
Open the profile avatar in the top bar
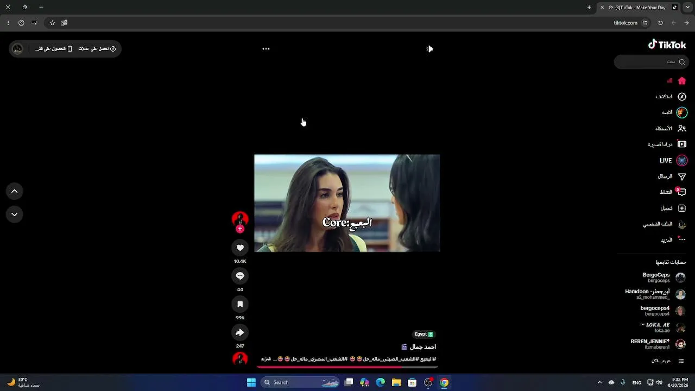pos(17,49)
